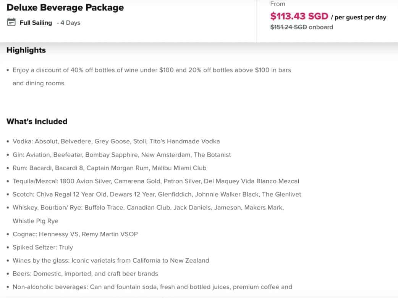Select the Full Sailing label
The height and width of the screenshot is (298, 398).
point(36,23)
